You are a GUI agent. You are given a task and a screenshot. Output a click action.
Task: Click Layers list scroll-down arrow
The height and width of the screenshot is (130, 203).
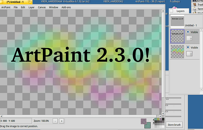coord(201,90)
